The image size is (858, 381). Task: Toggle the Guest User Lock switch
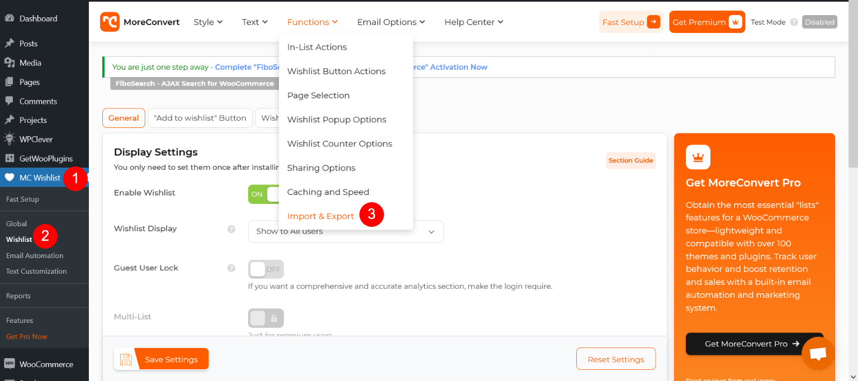click(x=266, y=269)
